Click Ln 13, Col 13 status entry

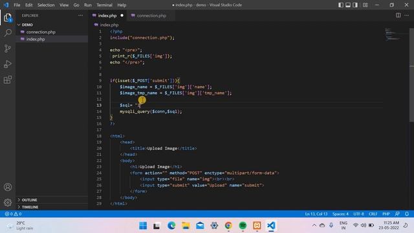316,214
